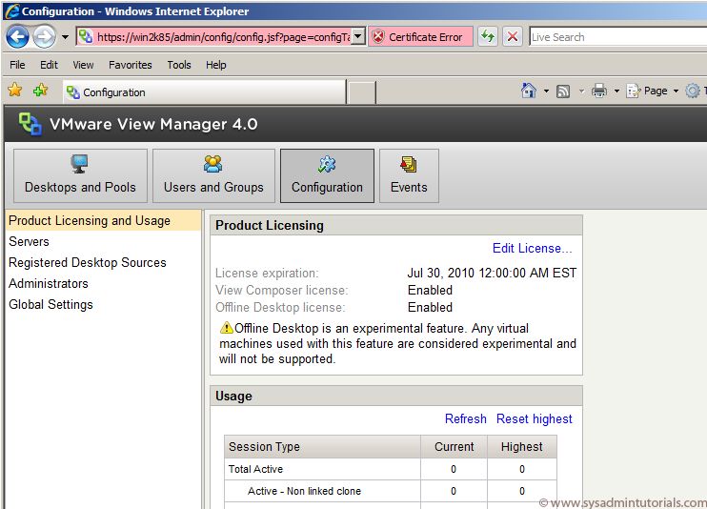
Task: Click the 'Offline Desktop license:' label
Action: [x=280, y=307]
